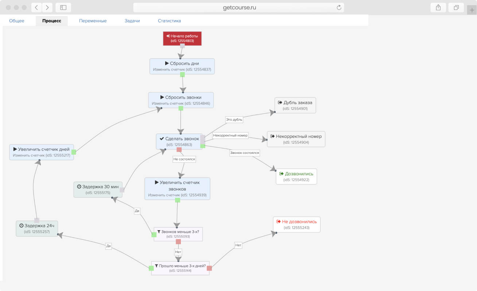This screenshot has height=291, width=477.
Task: Open the Задержка 24ч block
Action: pyautogui.click(x=37, y=228)
